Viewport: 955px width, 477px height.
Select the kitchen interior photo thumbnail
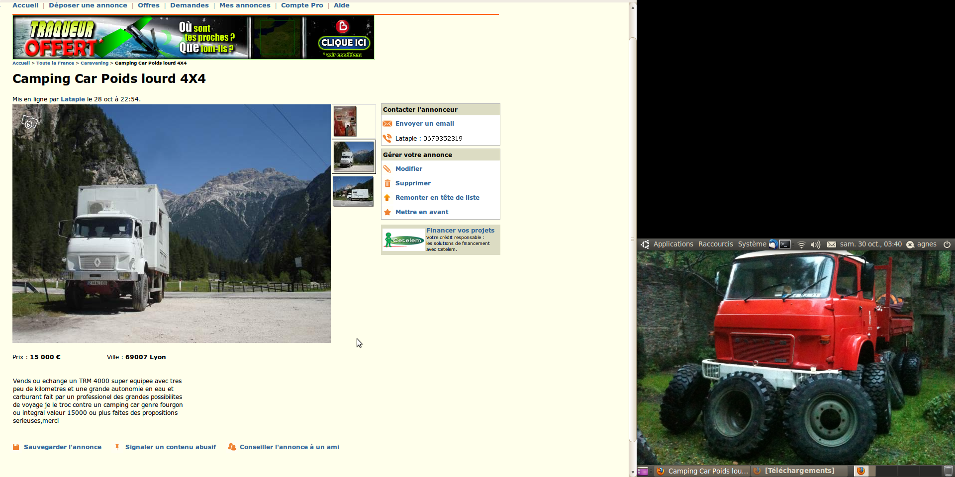[345, 121]
